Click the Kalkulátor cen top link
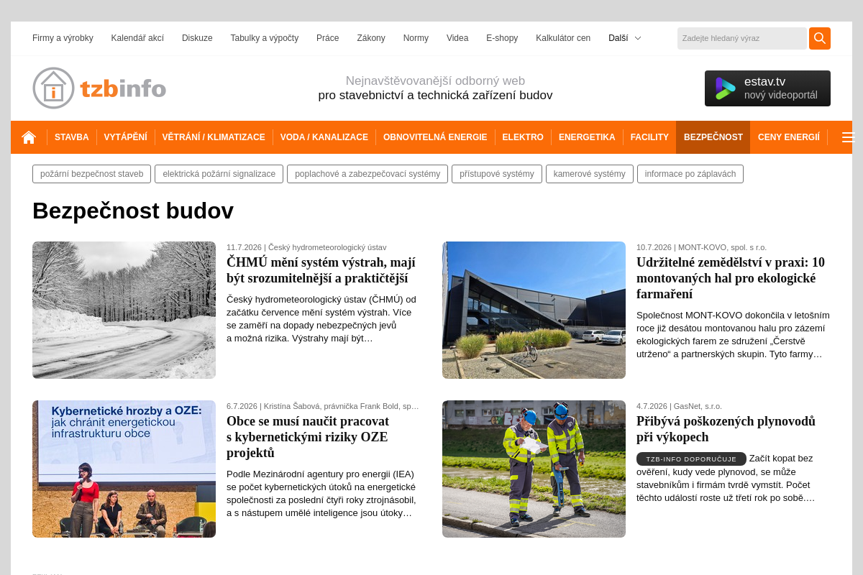The image size is (863, 575). pos(563,38)
